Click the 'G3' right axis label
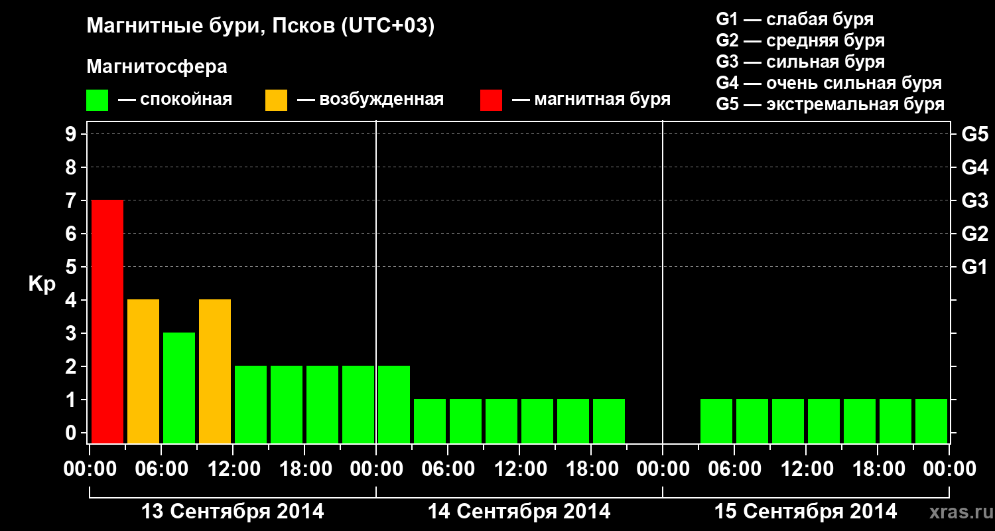Screen dimensions: 995x531 [x=975, y=200]
